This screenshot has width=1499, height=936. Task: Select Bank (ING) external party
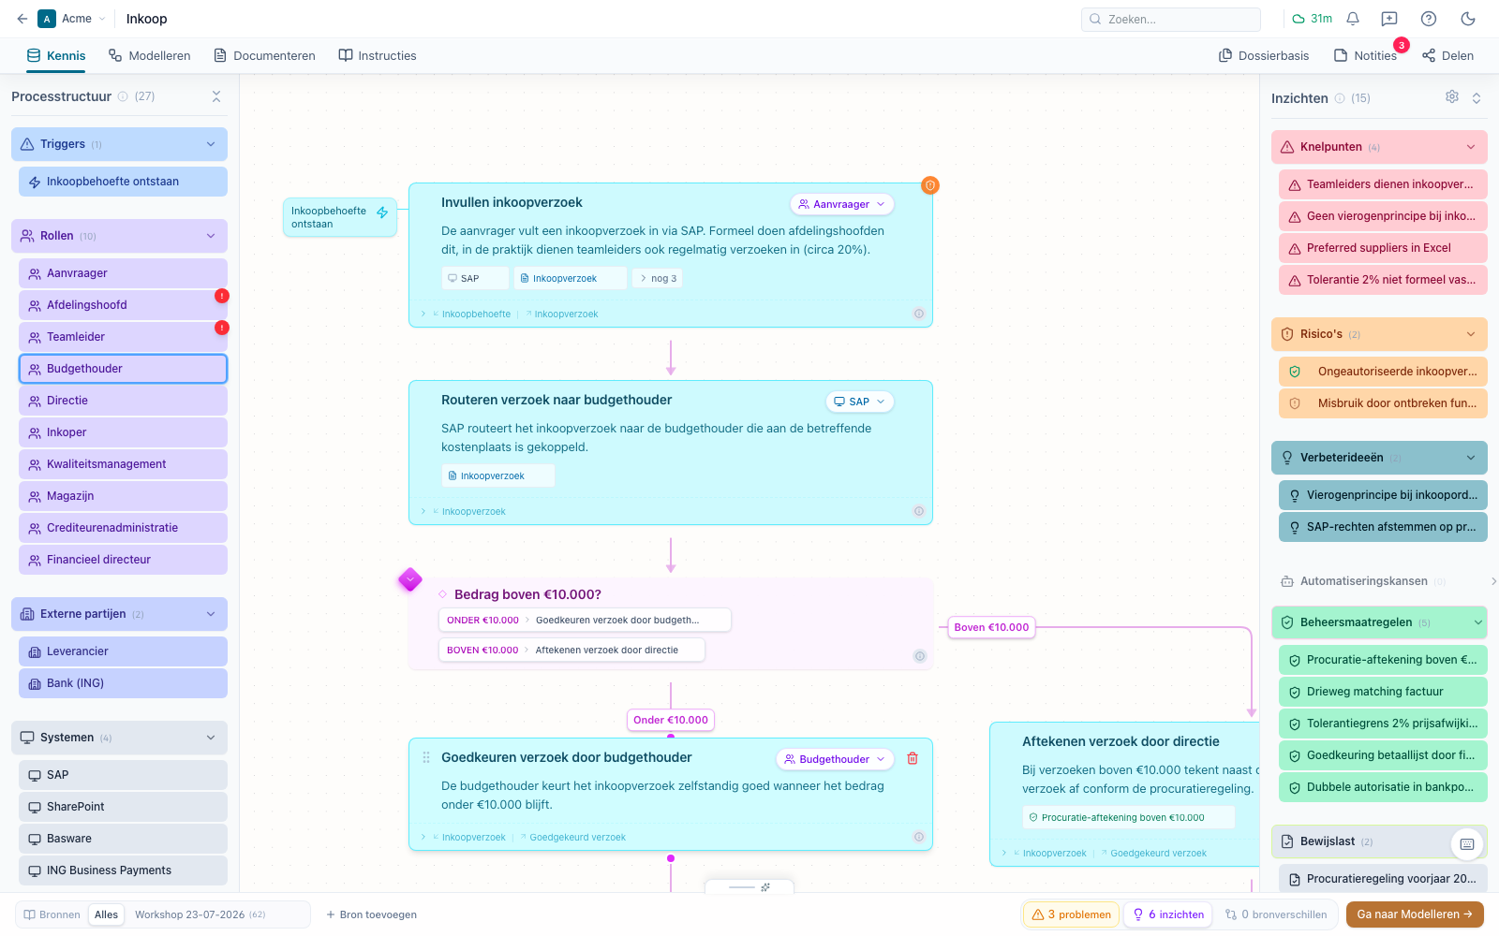pos(123,683)
